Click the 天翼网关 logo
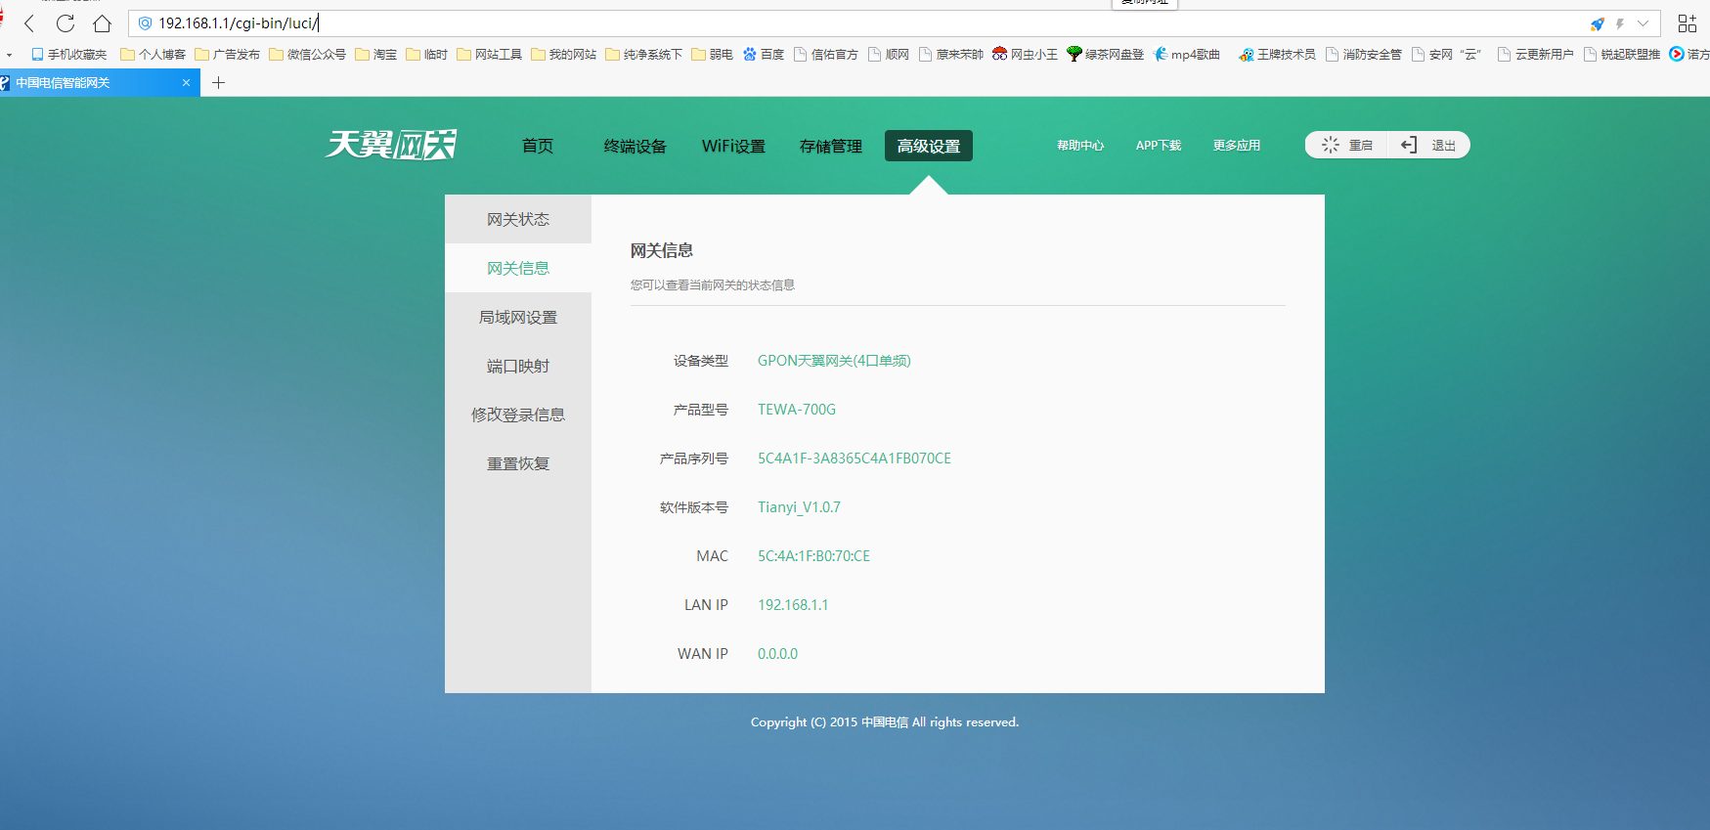The height and width of the screenshot is (830, 1710). point(391,145)
